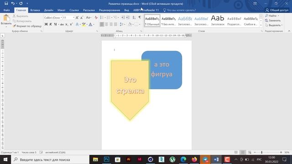Toggle paragraph marks ¶ display
Screen dimensions: 292x164
click(140, 17)
